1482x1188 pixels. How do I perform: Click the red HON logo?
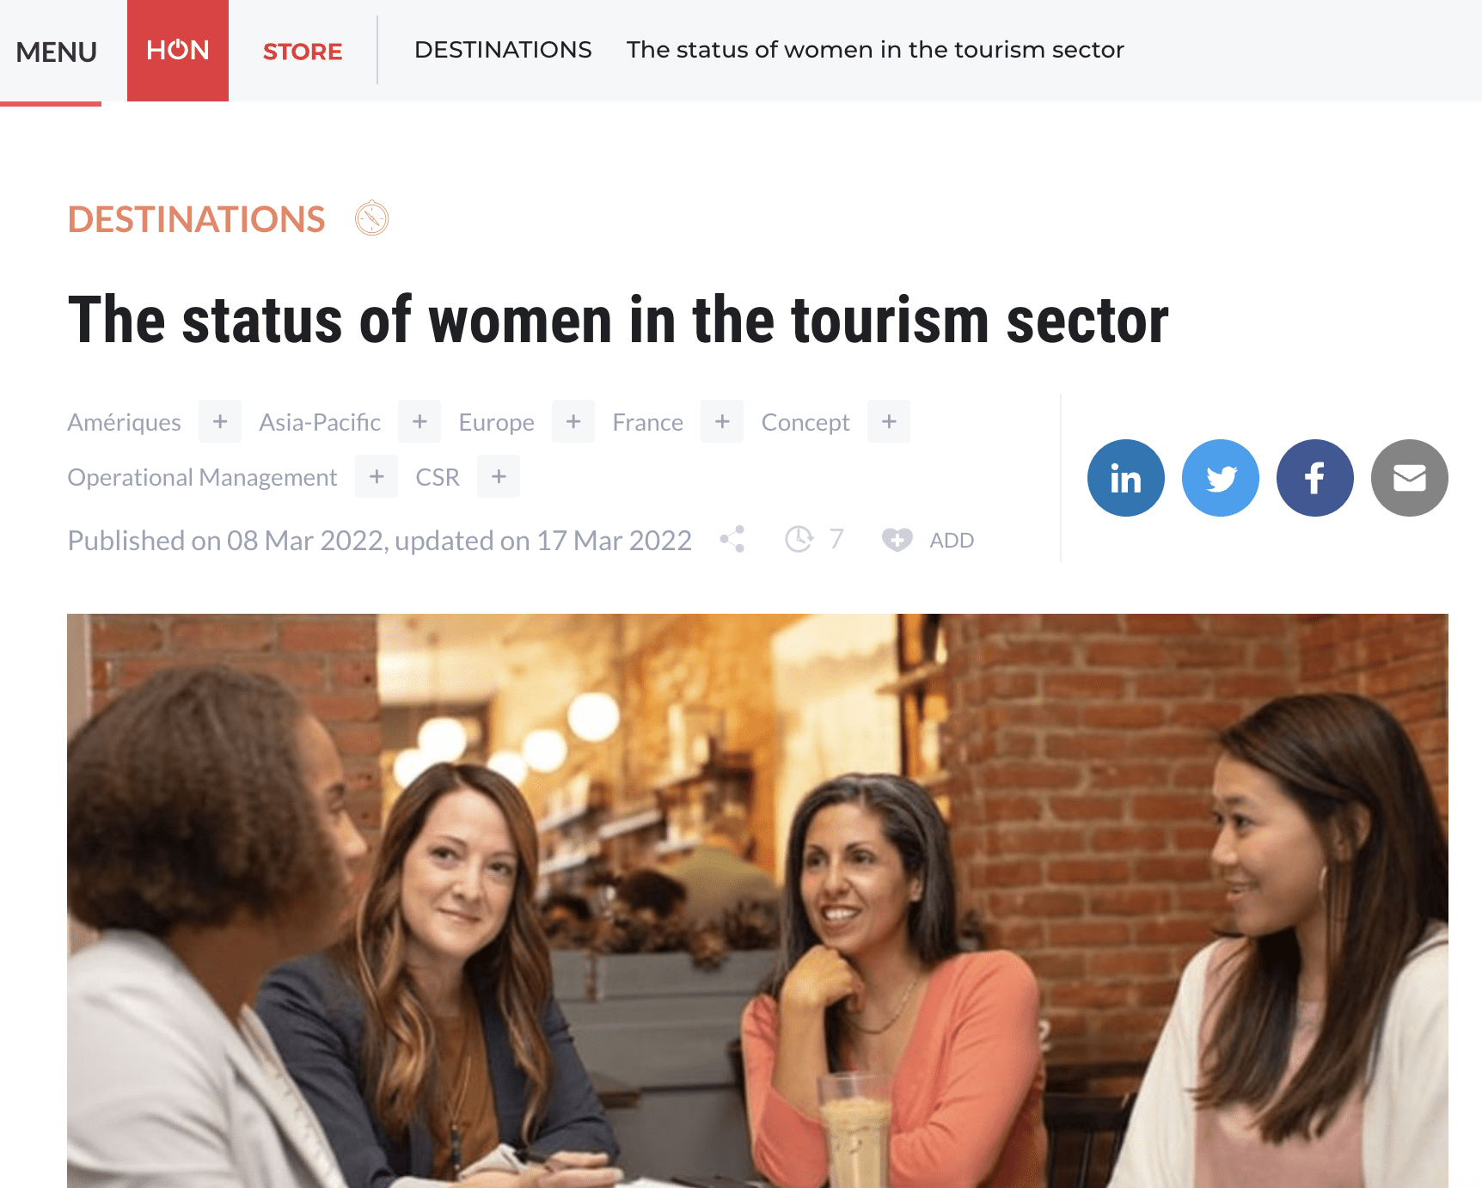178,51
